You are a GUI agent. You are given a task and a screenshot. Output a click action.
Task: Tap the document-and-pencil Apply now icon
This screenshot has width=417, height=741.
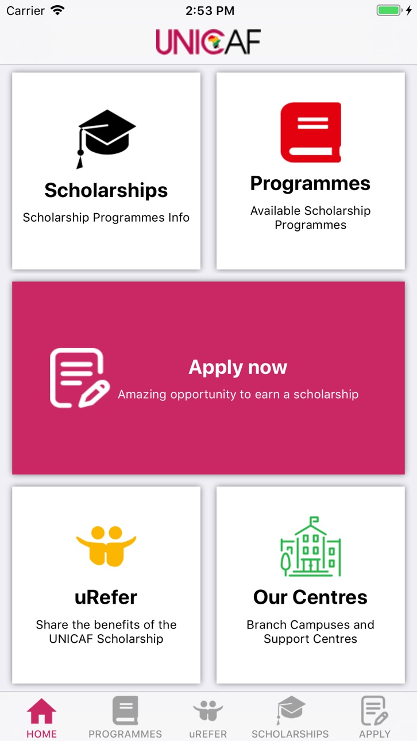(x=80, y=378)
